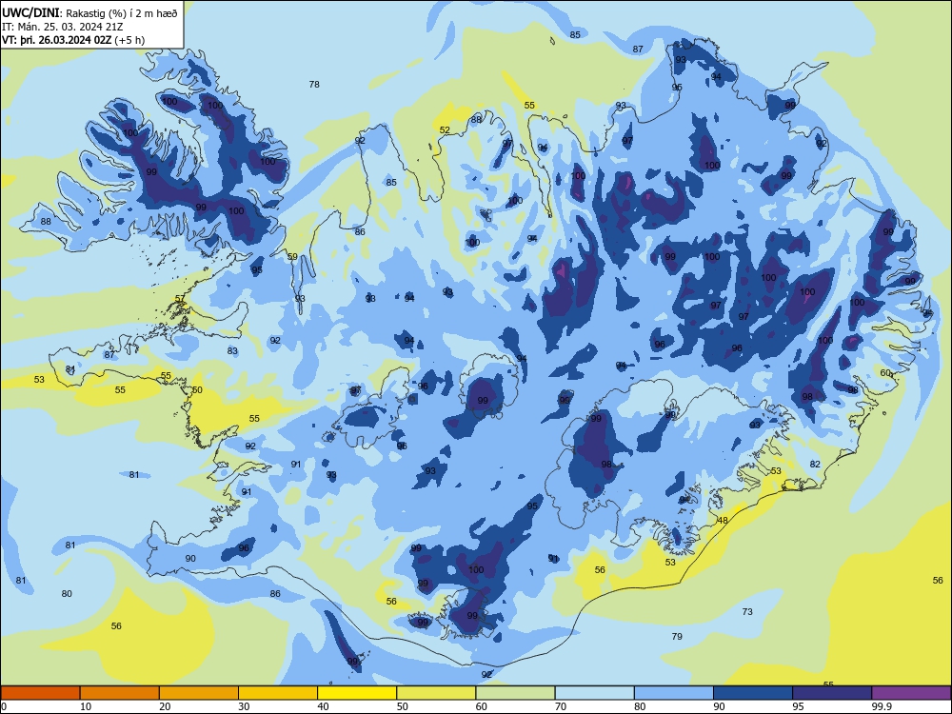Click the humidity value 83 on the map
The width and height of the screenshot is (952, 714).
(232, 351)
